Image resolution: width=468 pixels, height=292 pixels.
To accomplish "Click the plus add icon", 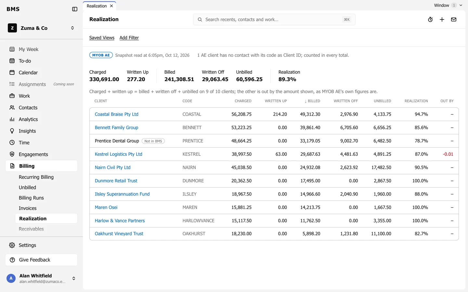I will (x=442, y=19).
